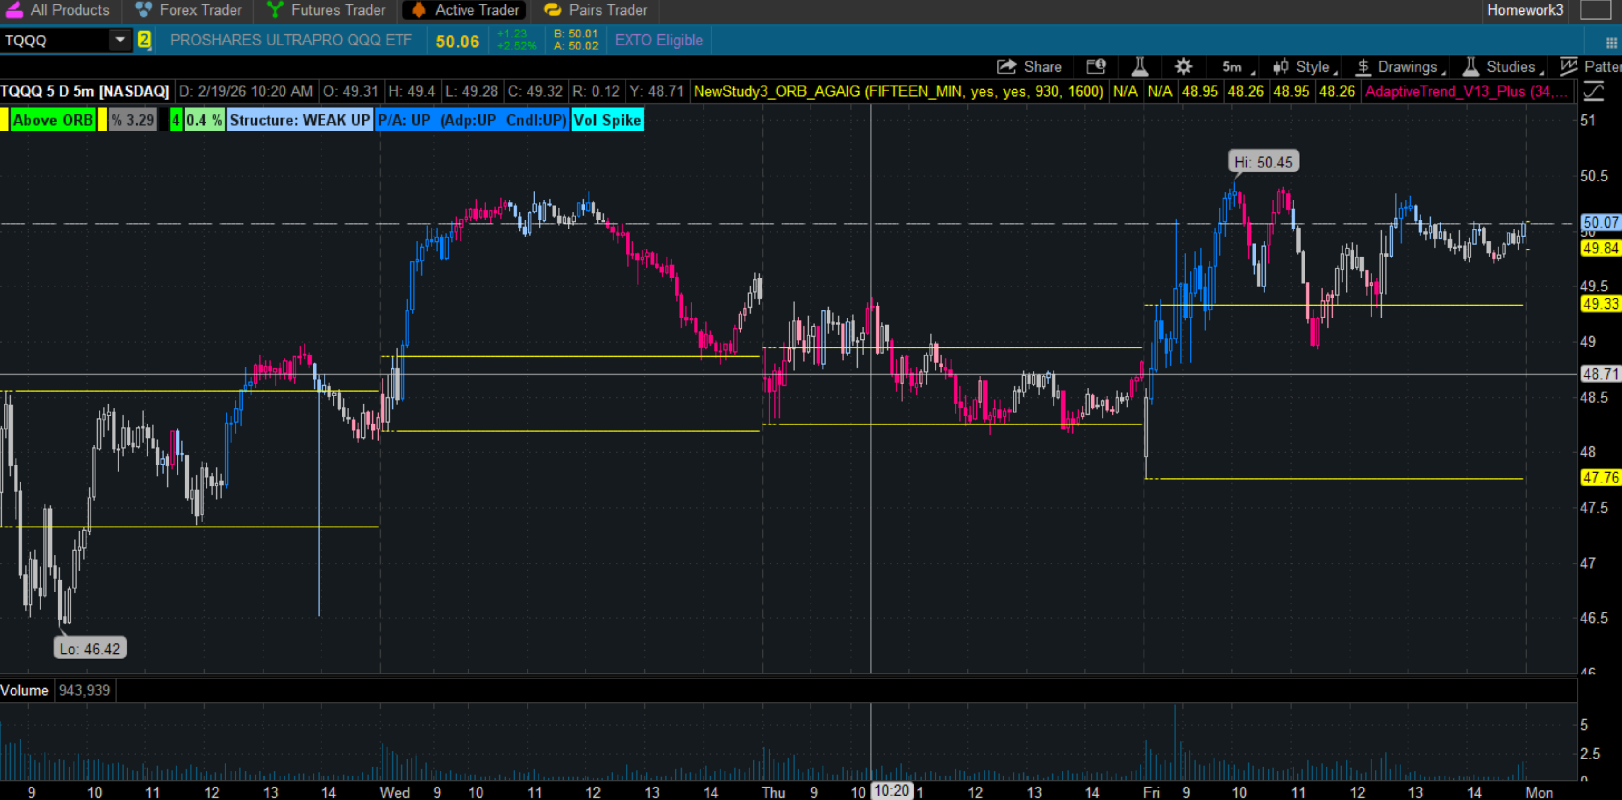The height and width of the screenshot is (800, 1622).
Task: Click the EXTO Eligible link
Action: point(659,40)
